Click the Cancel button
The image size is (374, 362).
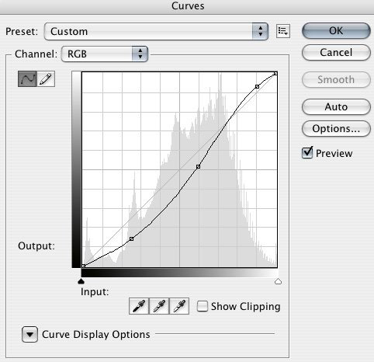[x=336, y=53]
